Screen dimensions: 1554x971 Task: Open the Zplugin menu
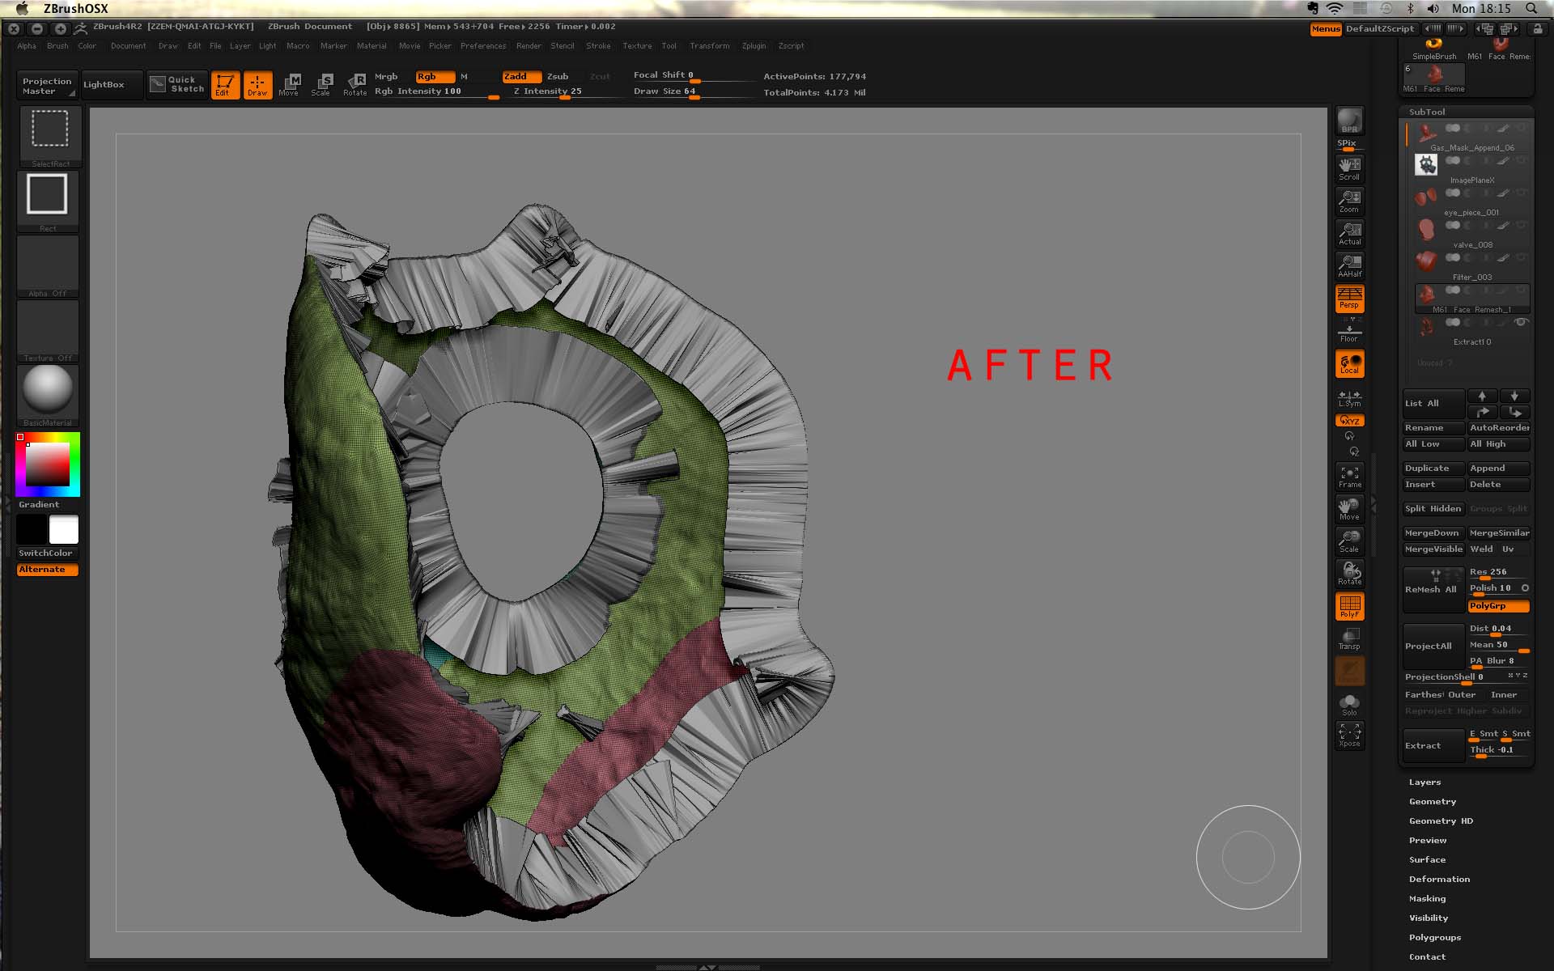point(754,46)
